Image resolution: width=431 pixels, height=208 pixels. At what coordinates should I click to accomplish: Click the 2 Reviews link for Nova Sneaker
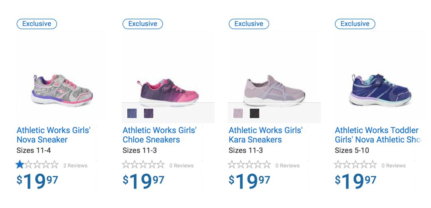coord(75,166)
